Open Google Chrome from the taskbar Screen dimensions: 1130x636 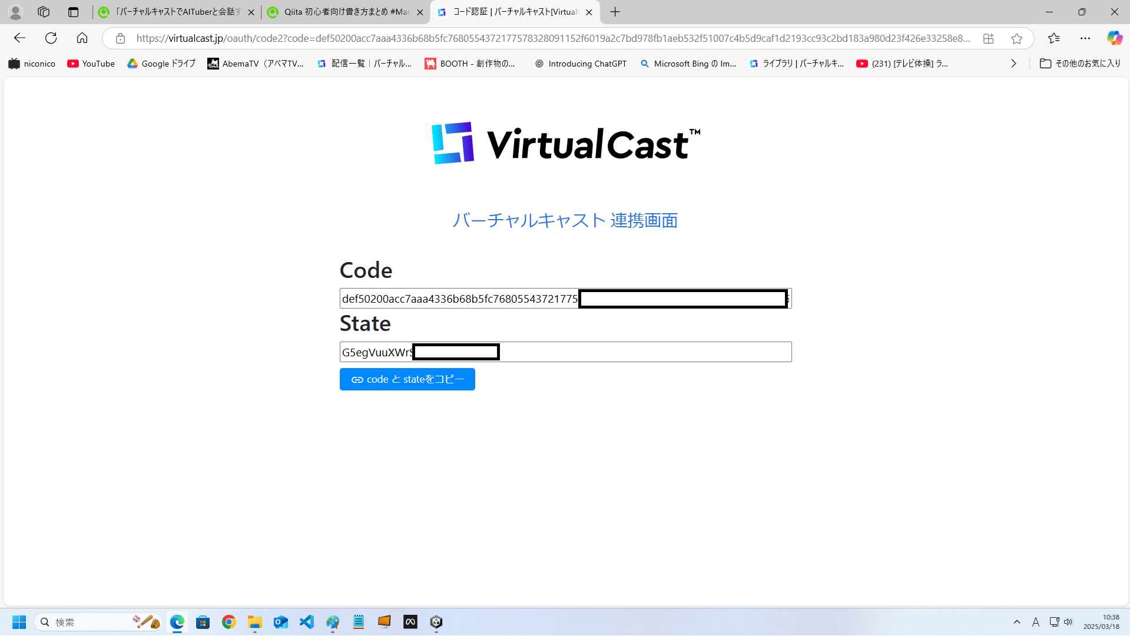229,622
